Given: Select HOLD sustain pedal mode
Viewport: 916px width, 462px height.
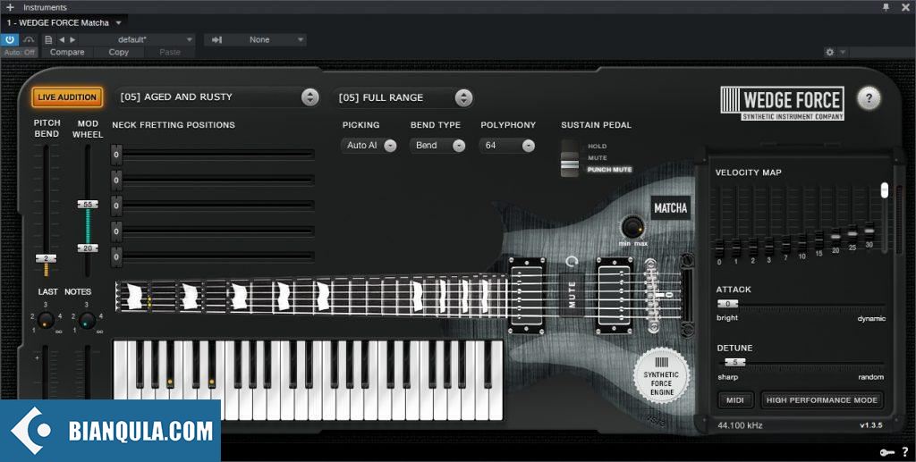Looking at the screenshot, I should [597, 147].
